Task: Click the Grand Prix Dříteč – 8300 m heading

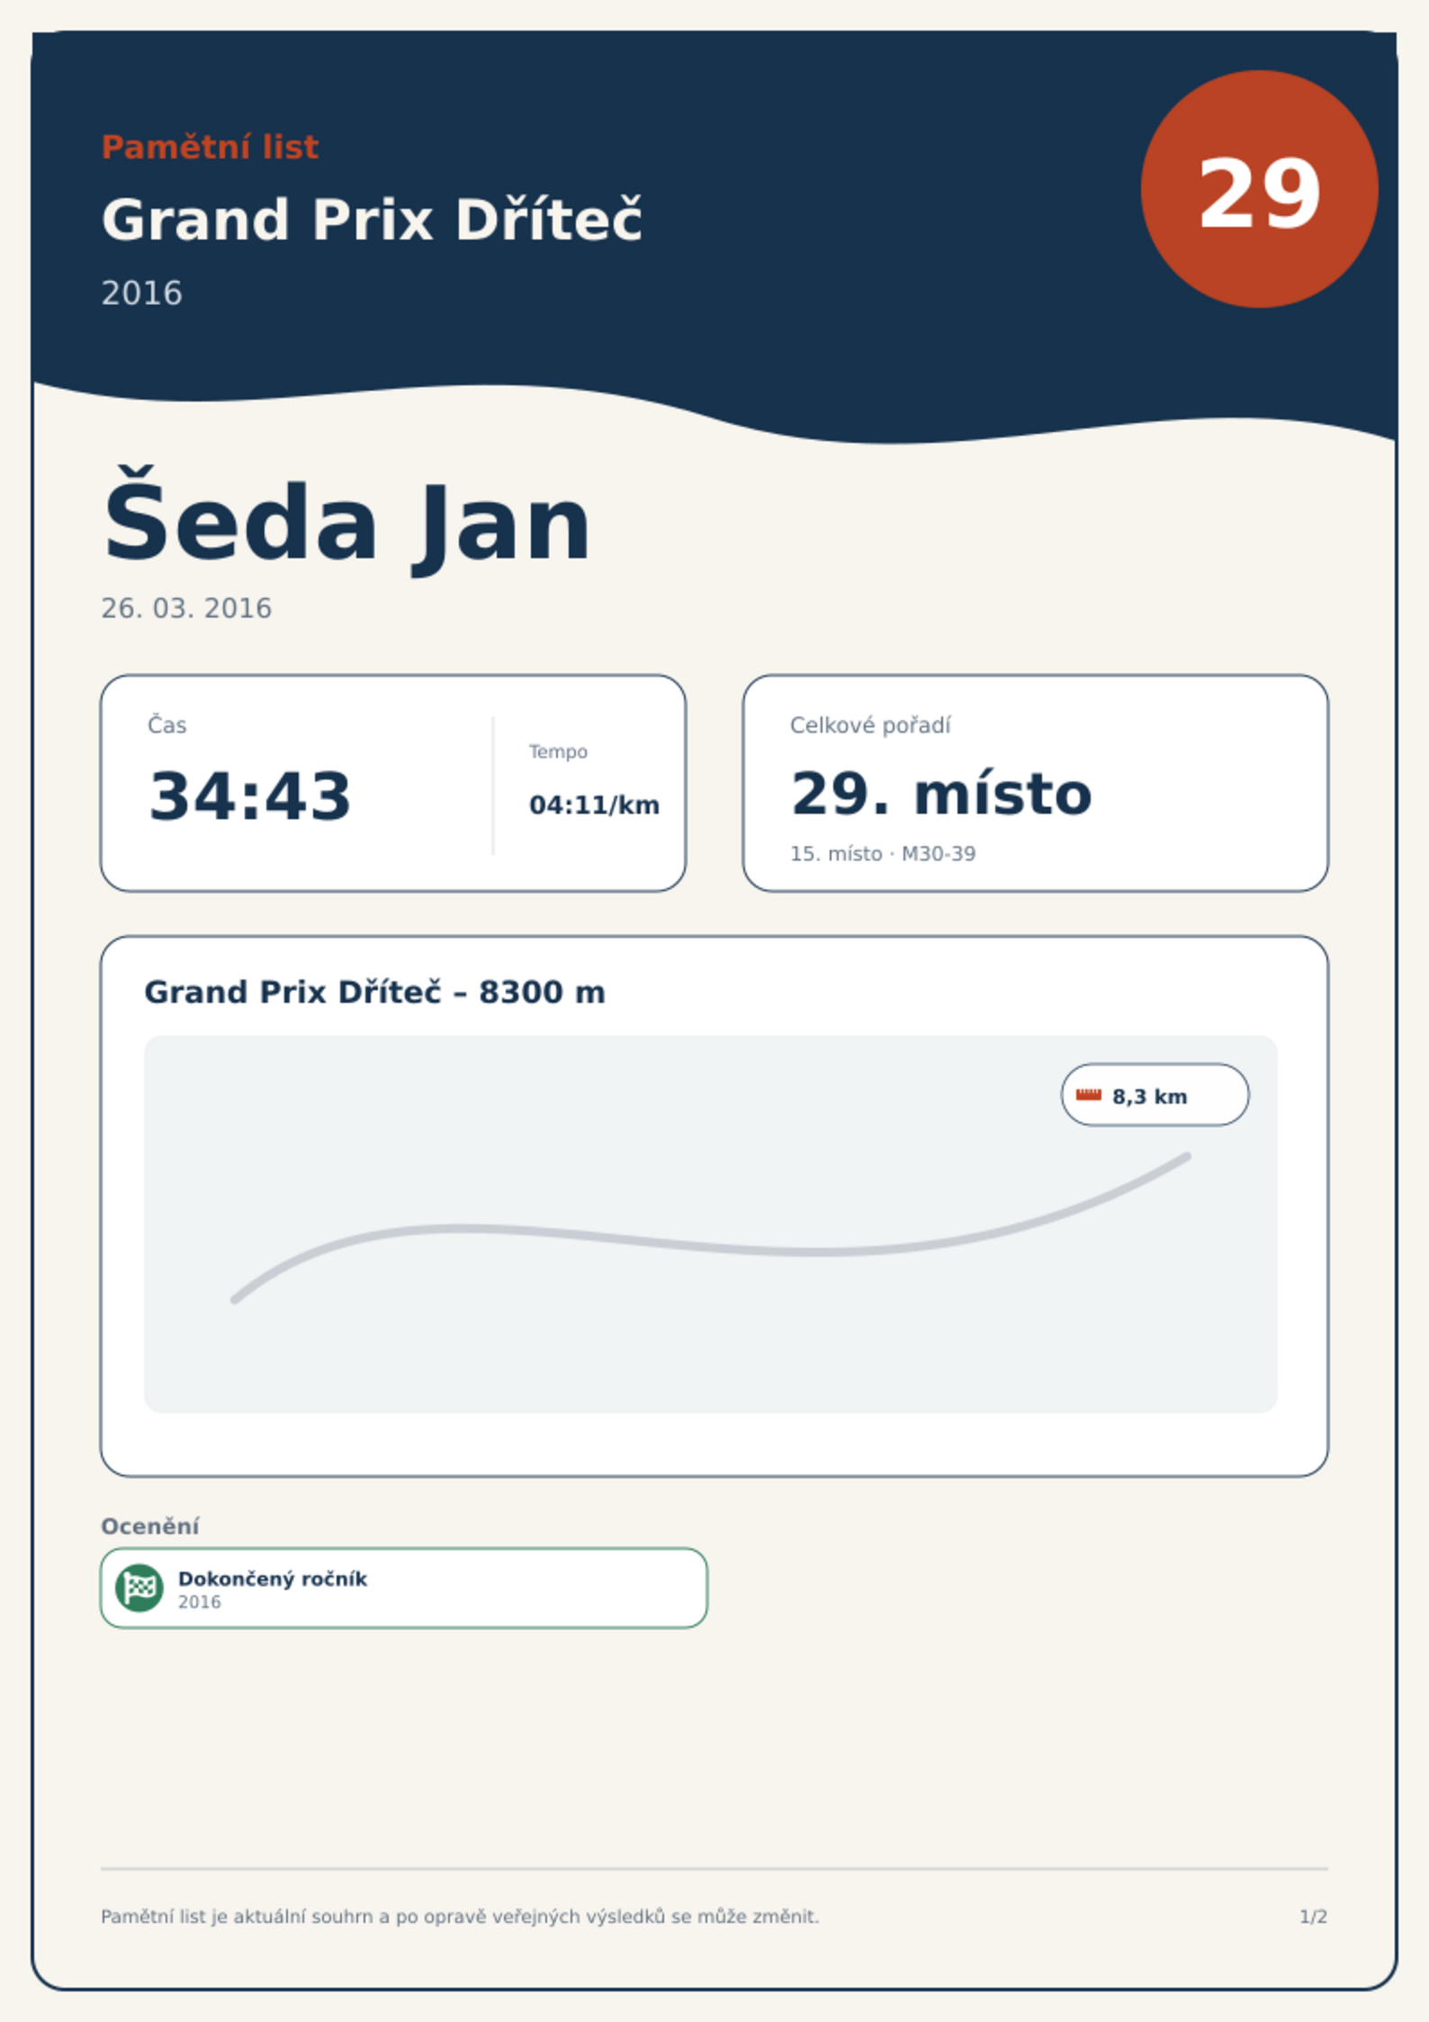Action: (x=375, y=992)
